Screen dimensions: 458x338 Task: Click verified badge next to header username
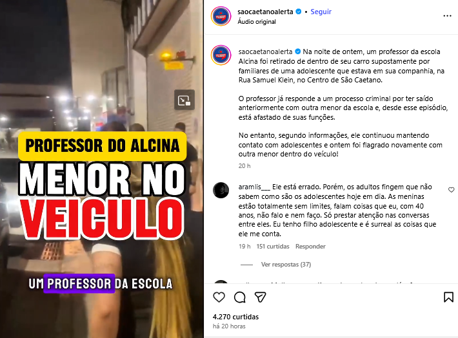299,12
